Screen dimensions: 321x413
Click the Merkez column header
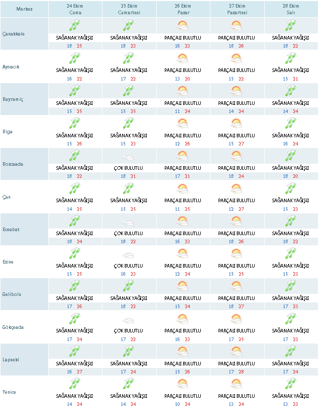pyautogui.click(x=24, y=9)
